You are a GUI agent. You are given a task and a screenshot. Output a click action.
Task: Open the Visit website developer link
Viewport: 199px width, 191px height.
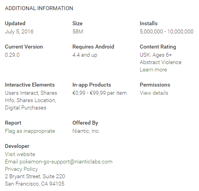pyautogui.click(x=20, y=154)
